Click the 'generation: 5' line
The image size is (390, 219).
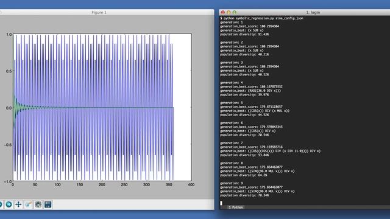coord(232,103)
